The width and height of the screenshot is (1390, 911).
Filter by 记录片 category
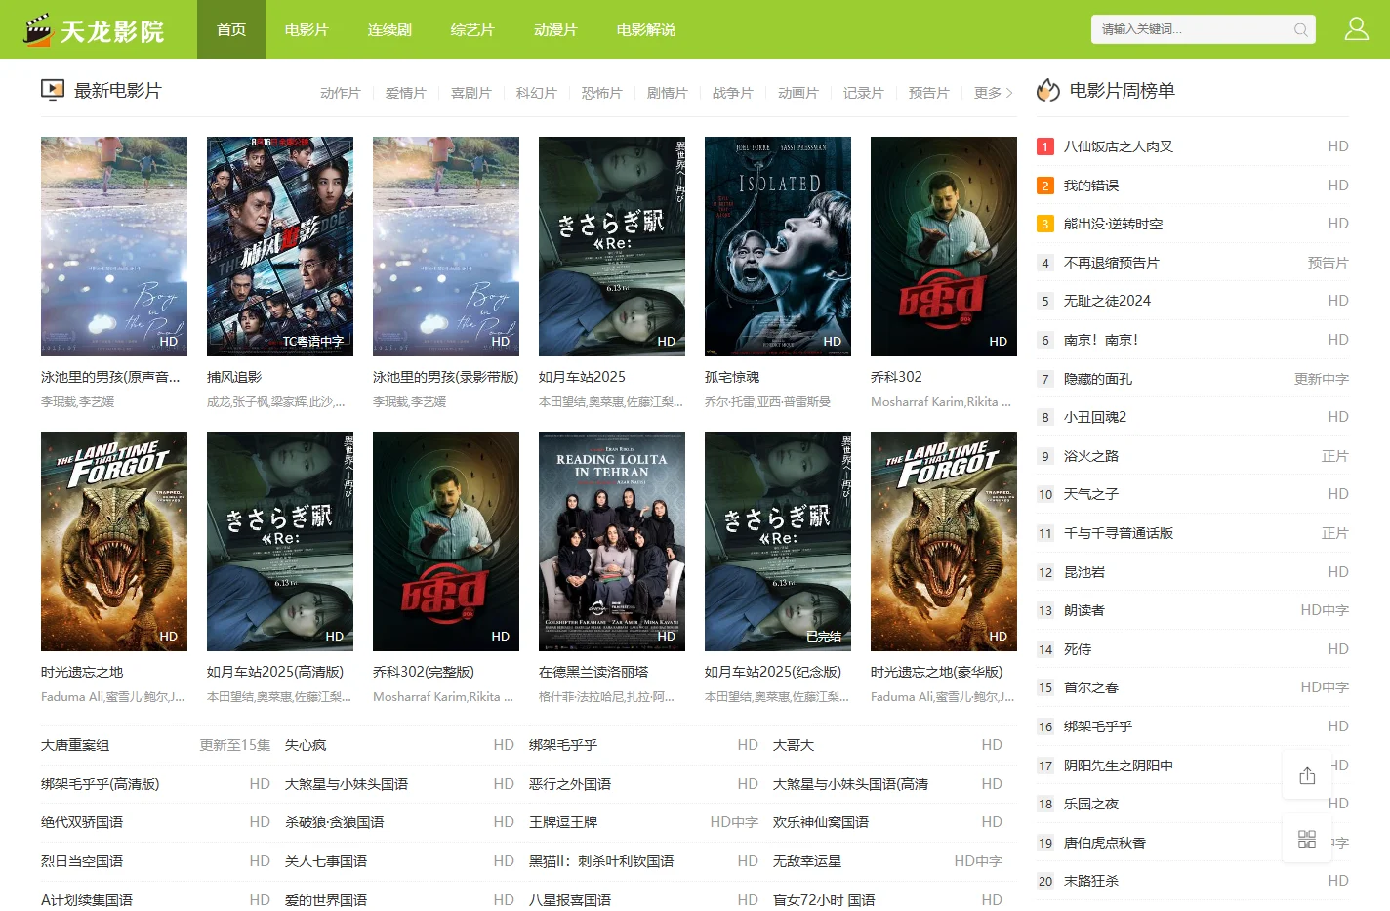pos(864,93)
